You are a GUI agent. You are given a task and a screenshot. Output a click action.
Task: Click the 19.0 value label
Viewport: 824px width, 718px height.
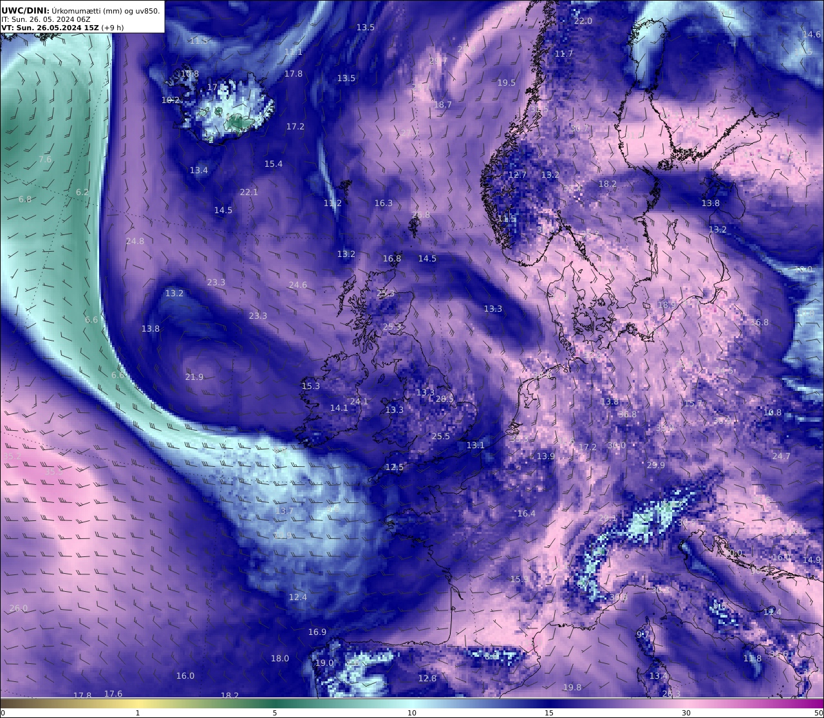tap(324, 663)
